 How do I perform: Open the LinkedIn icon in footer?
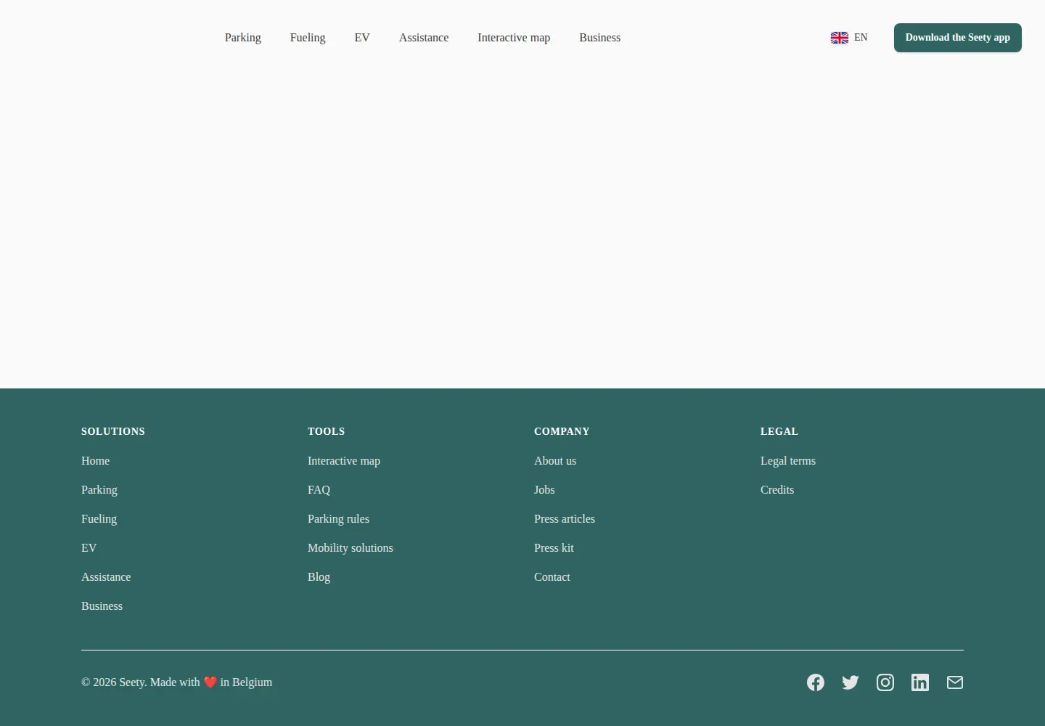click(x=920, y=682)
